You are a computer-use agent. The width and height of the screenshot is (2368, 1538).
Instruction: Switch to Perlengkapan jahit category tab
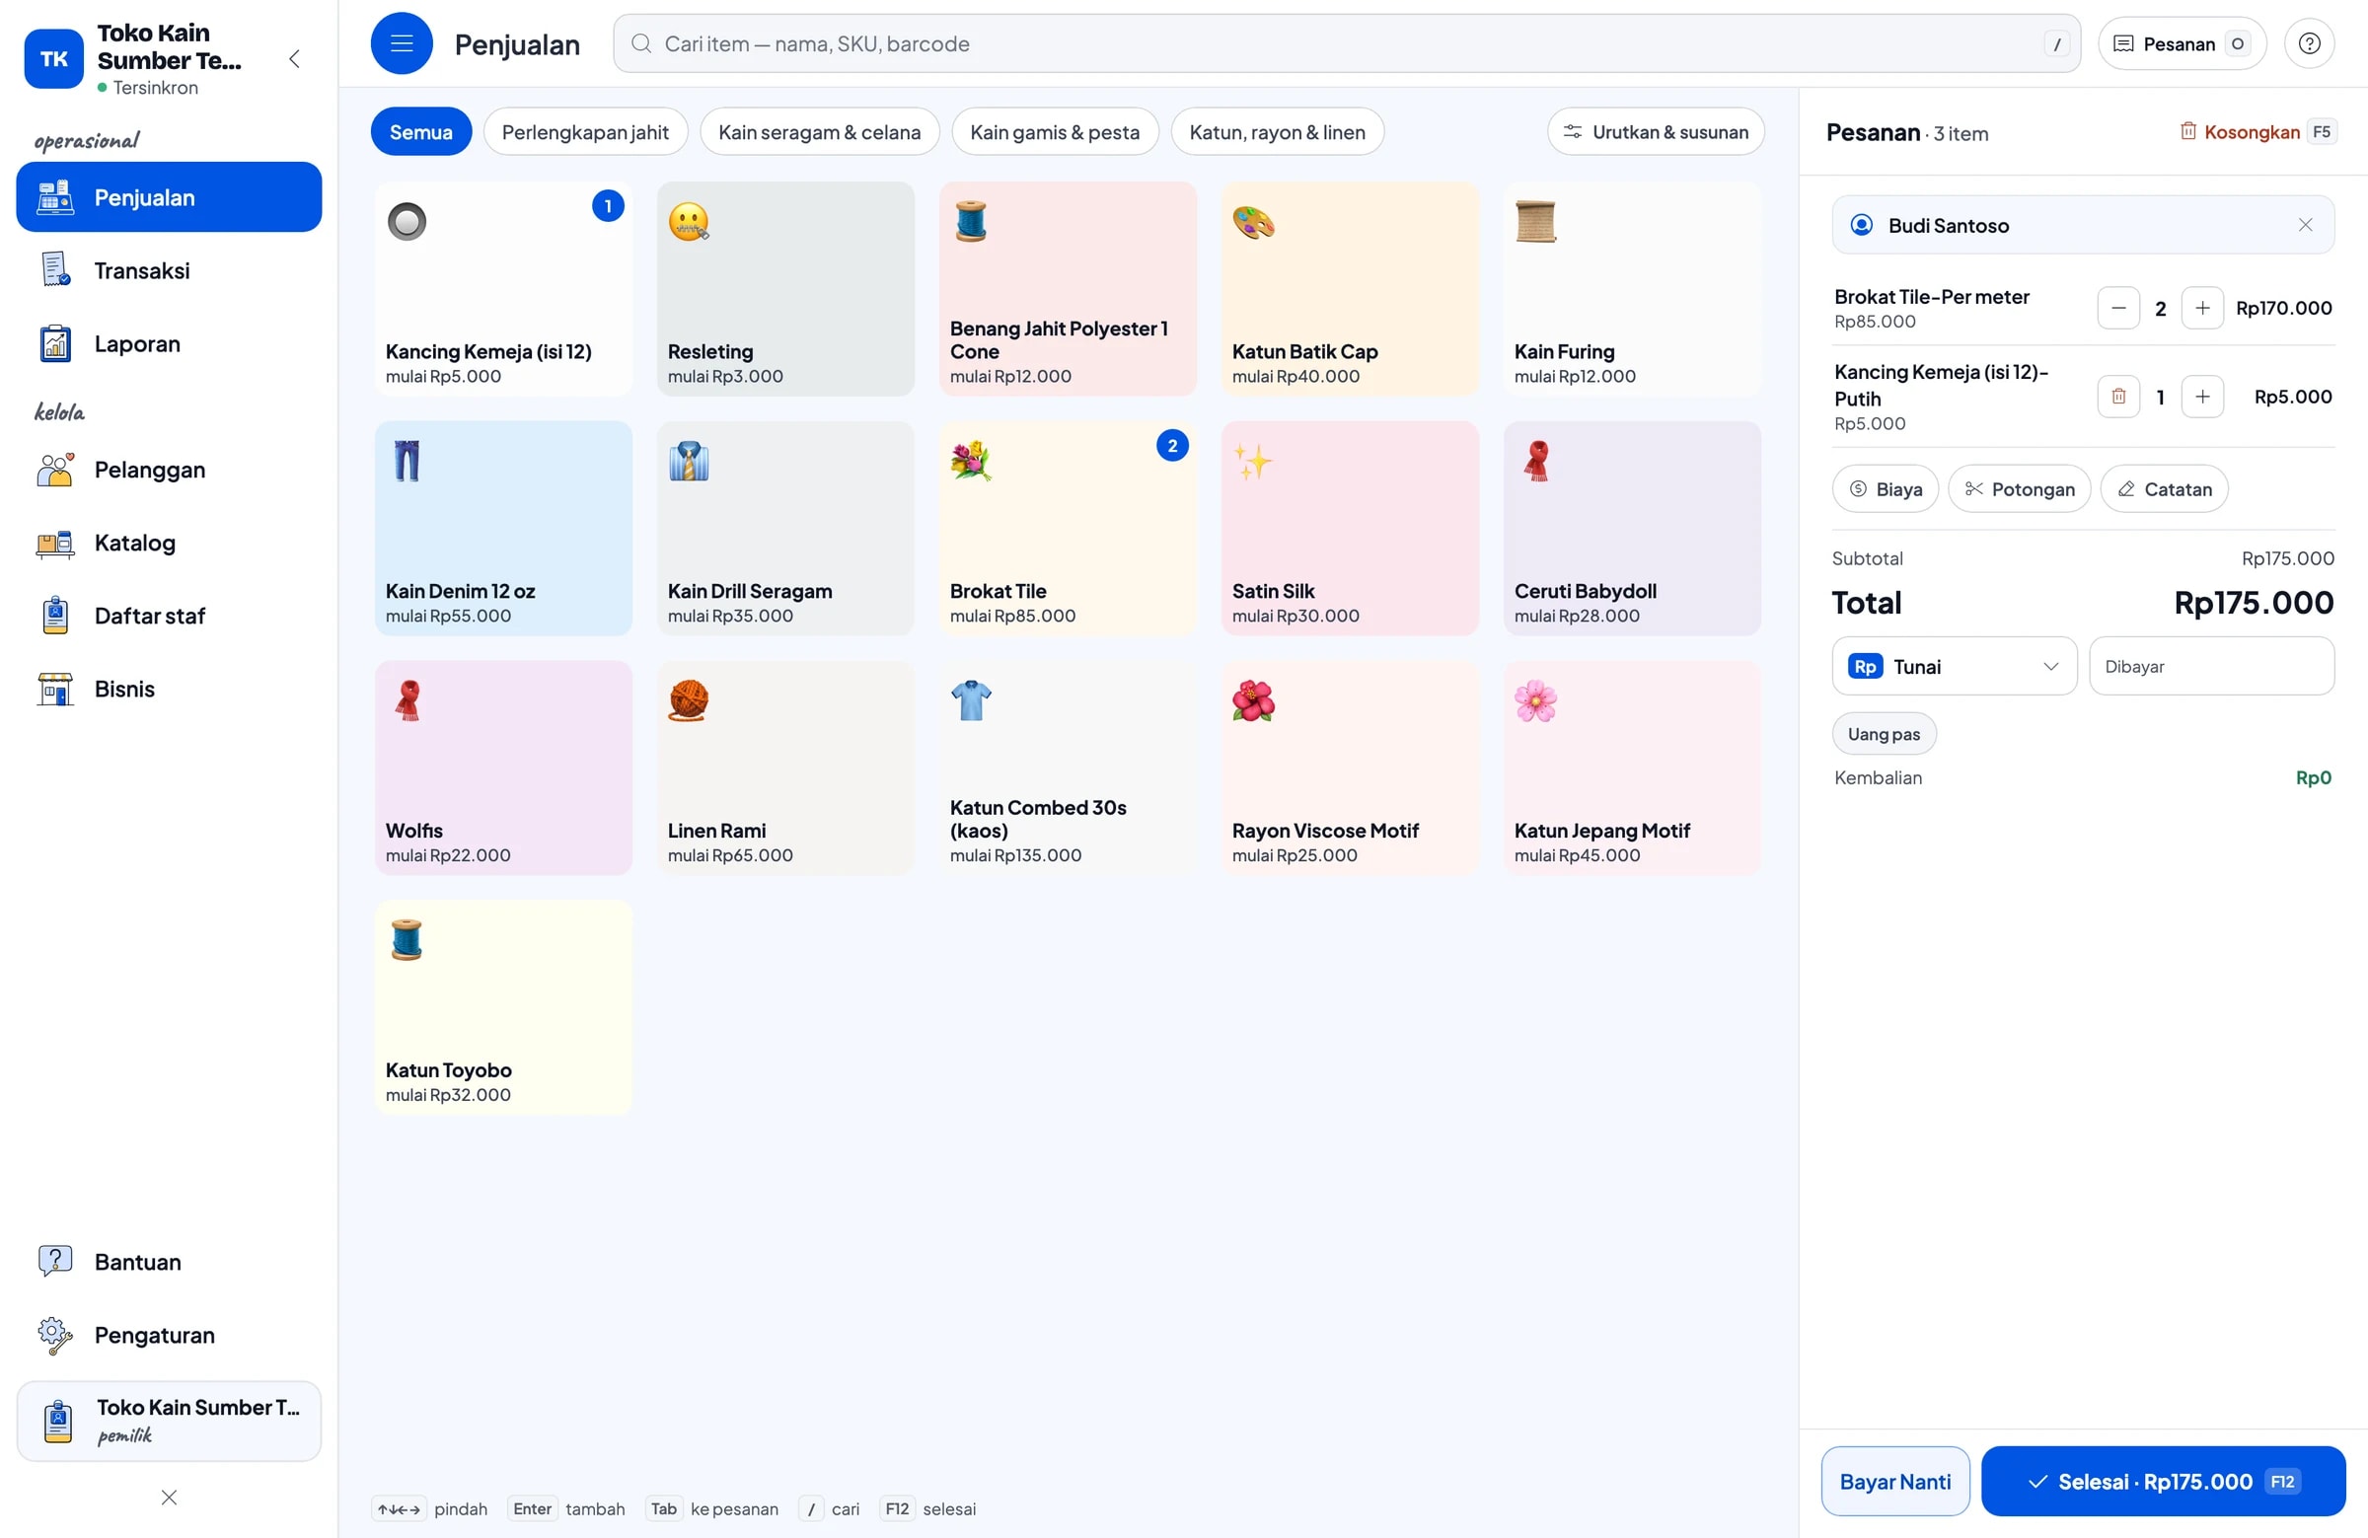tap(585, 132)
